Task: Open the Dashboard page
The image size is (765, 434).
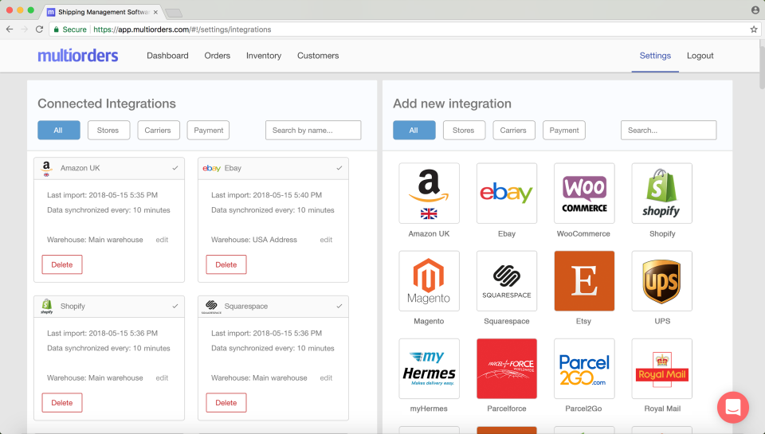Action: pos(167,56)
